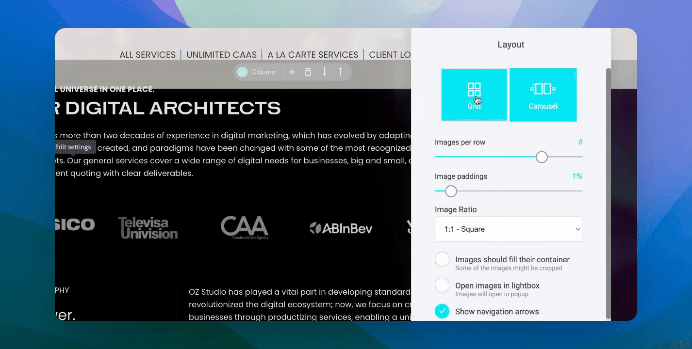Click the Image paddings slider handle
Screen dimensions: 692x349
[451, 191]
